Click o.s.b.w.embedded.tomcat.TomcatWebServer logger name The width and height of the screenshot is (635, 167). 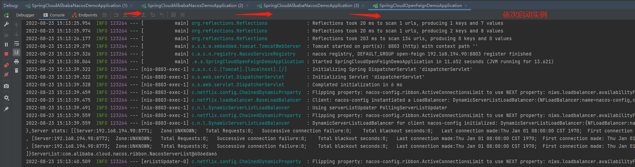[x=246, y=46]
